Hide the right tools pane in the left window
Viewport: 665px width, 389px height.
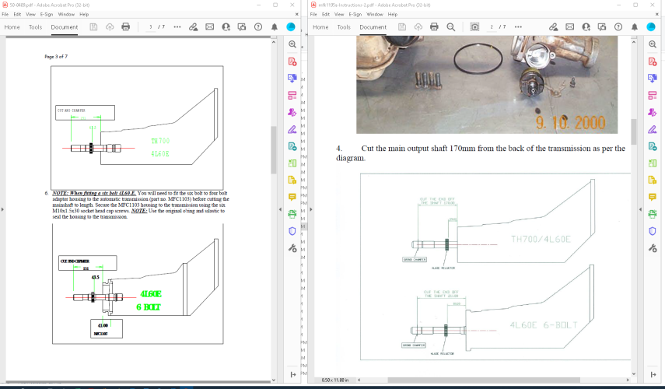point(280,209)
